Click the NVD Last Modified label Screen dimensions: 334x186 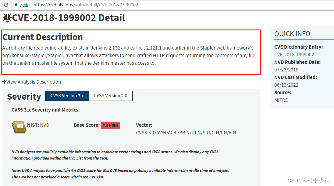pos(296,77)
